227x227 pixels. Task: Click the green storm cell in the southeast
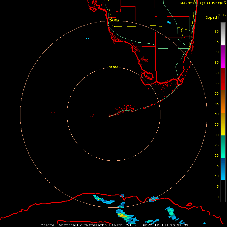point(172,213)
